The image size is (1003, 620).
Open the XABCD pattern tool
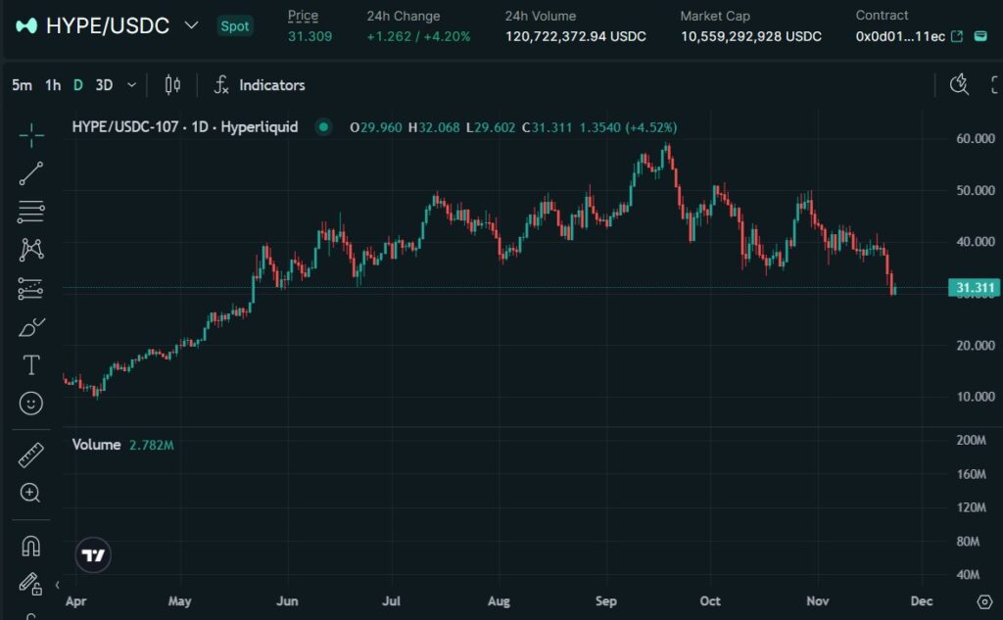coord(31,250)
